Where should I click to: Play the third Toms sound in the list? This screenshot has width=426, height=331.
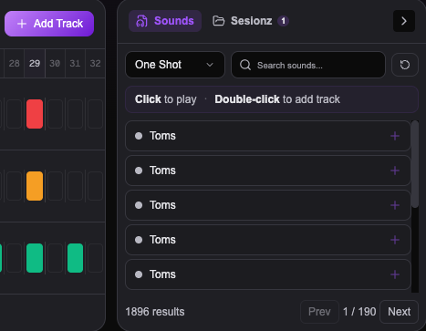(x=268, y=205)
